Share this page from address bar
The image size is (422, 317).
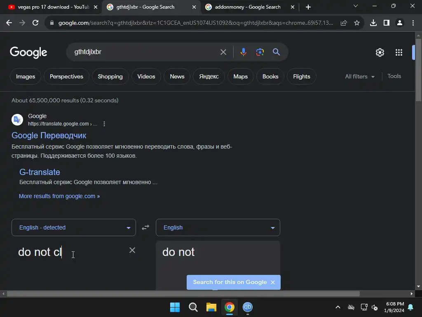[x=344, y=23]
